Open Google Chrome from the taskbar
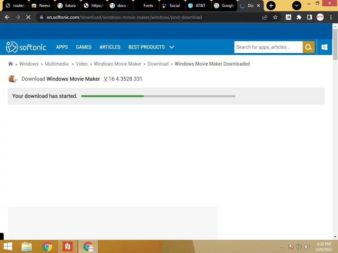The height and width of the screenshot is (253, 338). pos(47,246)
